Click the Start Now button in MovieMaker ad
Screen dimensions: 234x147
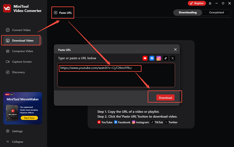29,118
